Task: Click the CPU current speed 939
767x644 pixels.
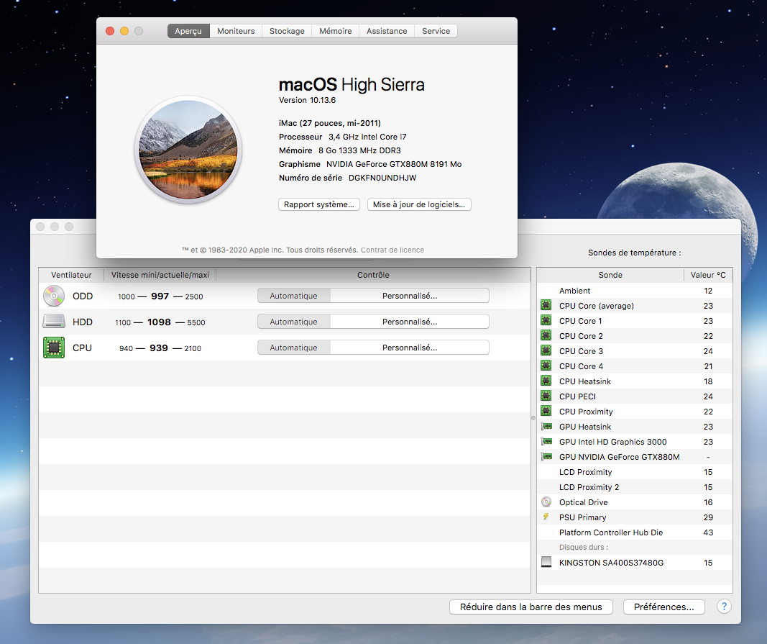Action: click(159, 348)
